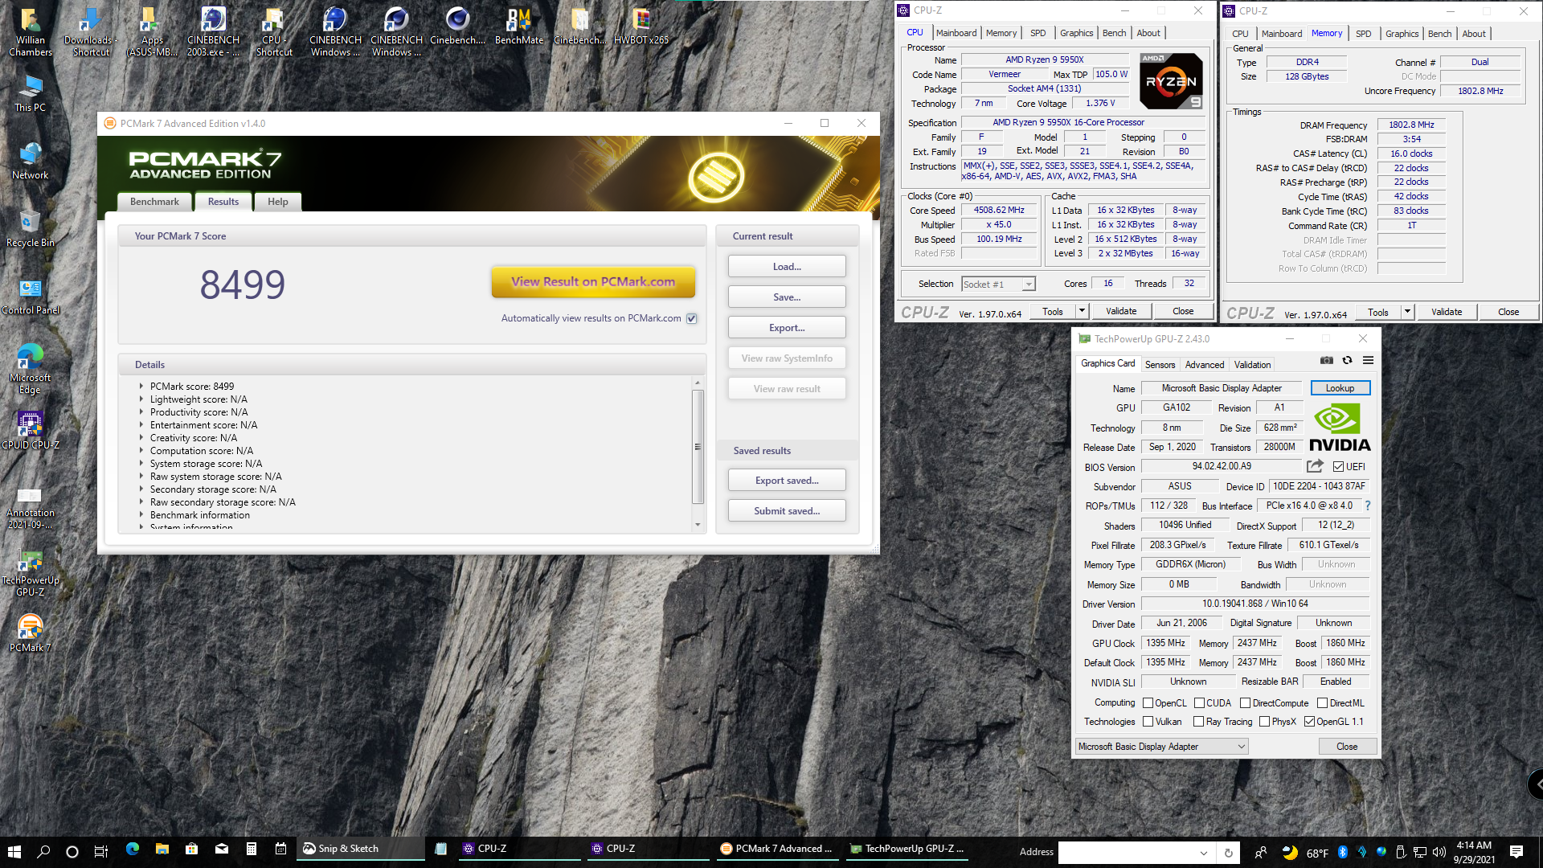Open File Explorer from taskbar
Image resolution: width=1543 pixels, height=868 pixels.
162,850
